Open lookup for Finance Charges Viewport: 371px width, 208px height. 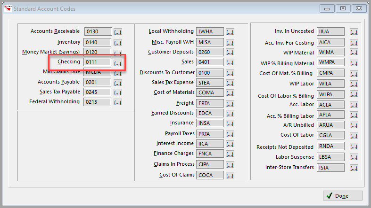click(x=230, y=154)
